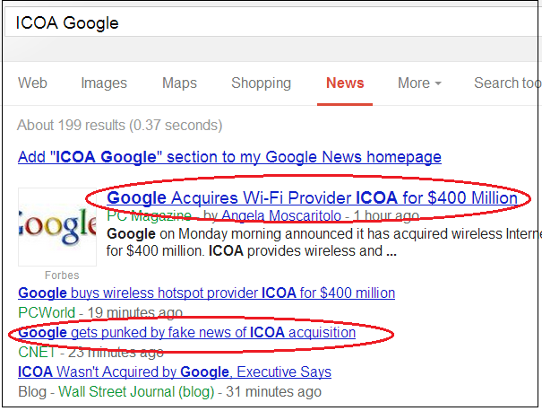This screenshot has width=542, height=411.
Task: Switch to the Web tab
Action: point(32,83)
